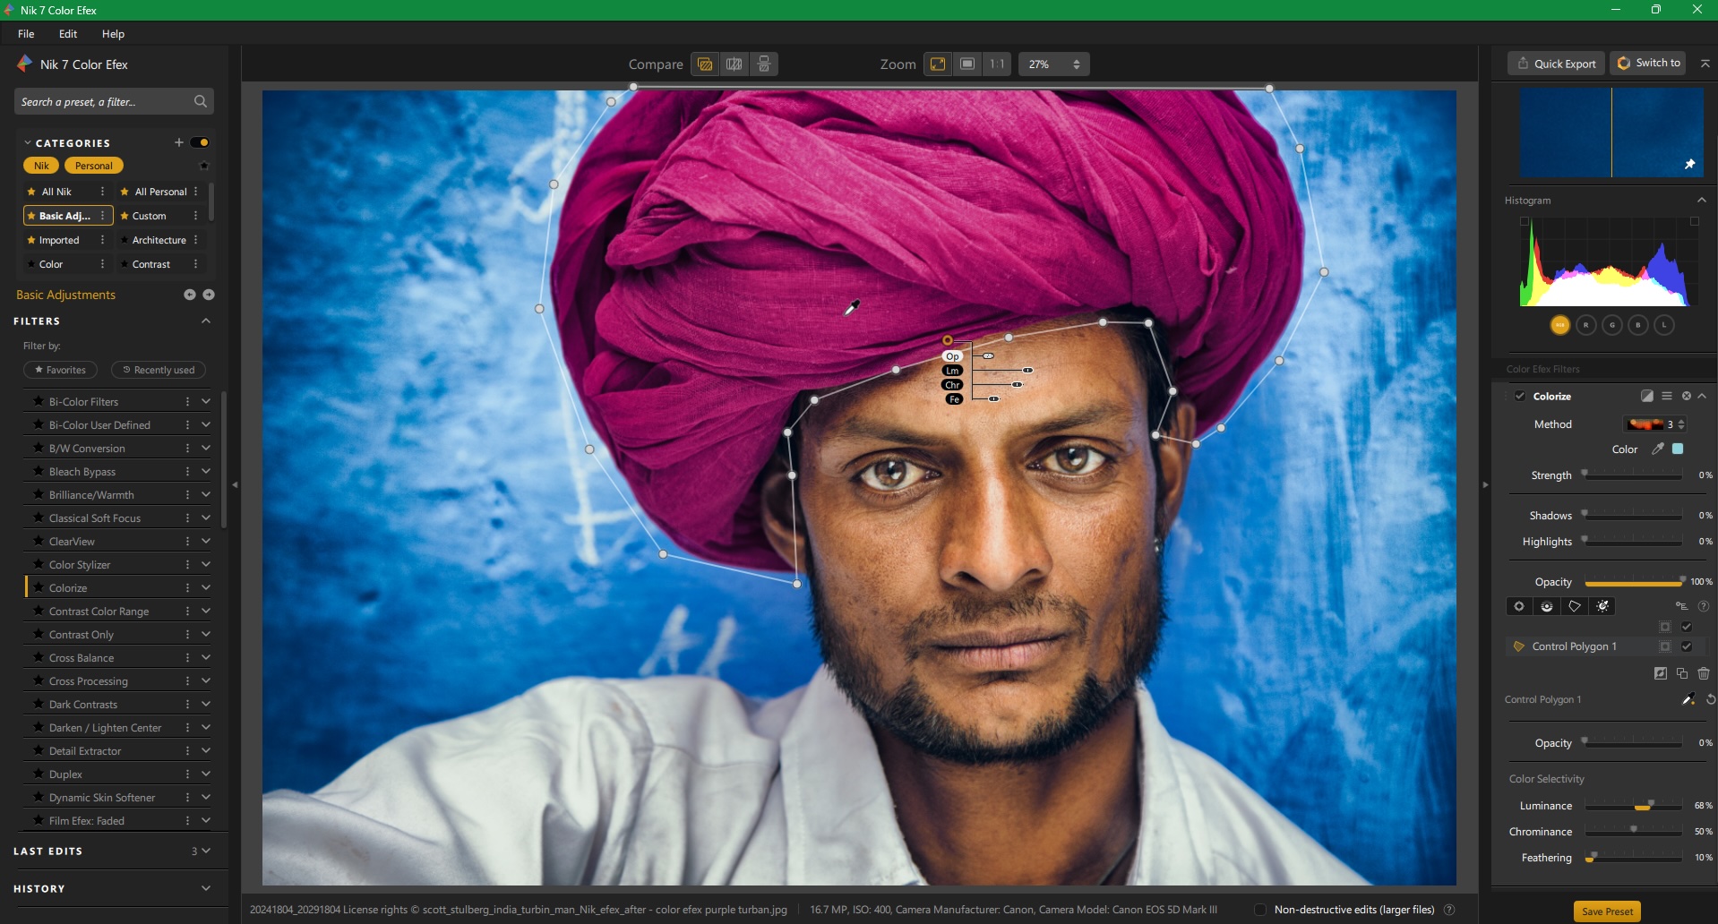
Task: Open the Help menu
Action: [112, 33]
